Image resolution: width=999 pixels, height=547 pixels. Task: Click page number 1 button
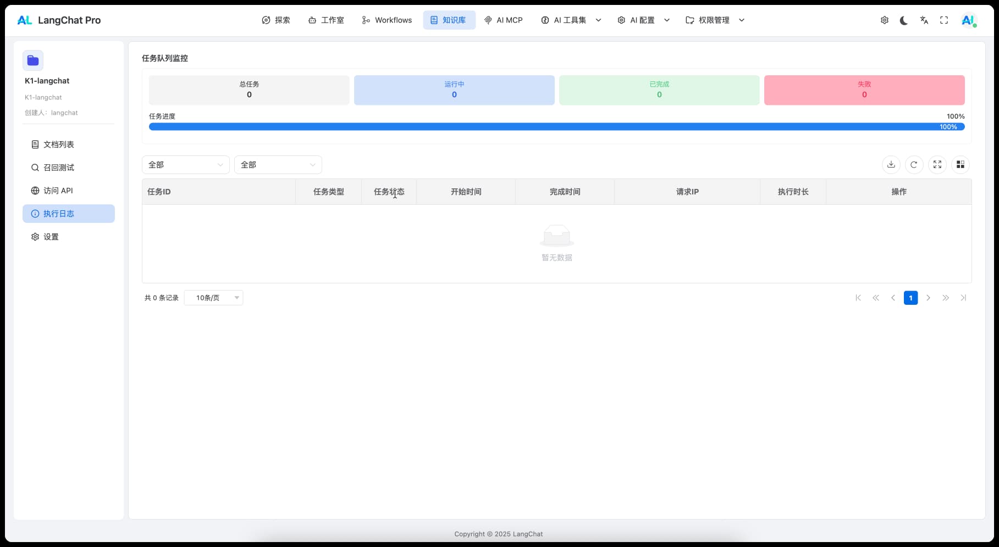(910, 298)
